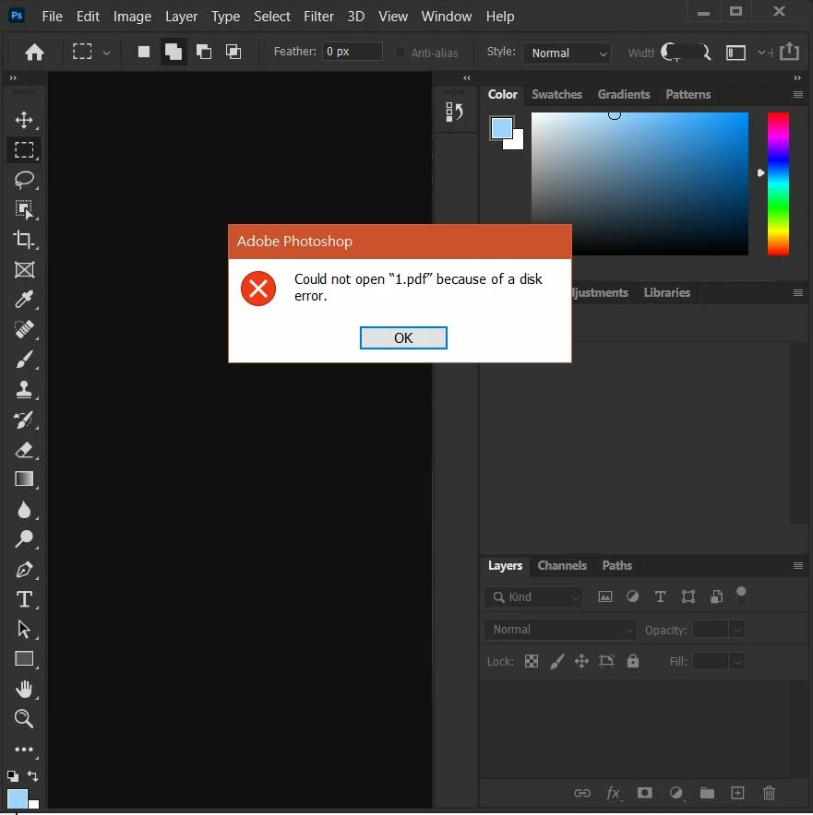This screenshot has height=815, width=813.
Task: Select the Eraser tool
Action: [24, 450]
